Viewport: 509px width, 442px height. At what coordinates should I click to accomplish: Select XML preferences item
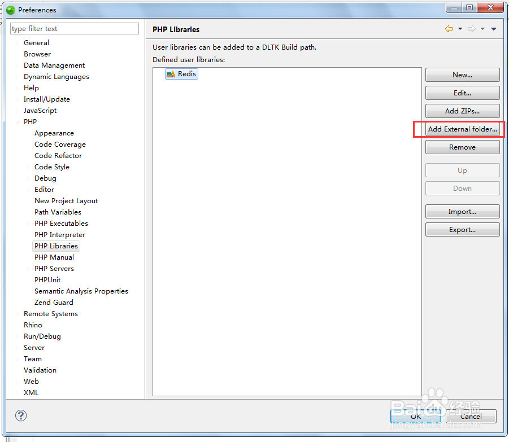(31, 393)
